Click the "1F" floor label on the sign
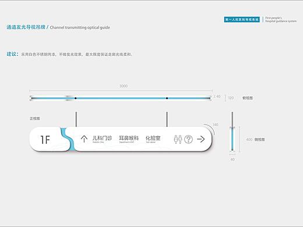 pyautogui.click(x=45, y=140)
